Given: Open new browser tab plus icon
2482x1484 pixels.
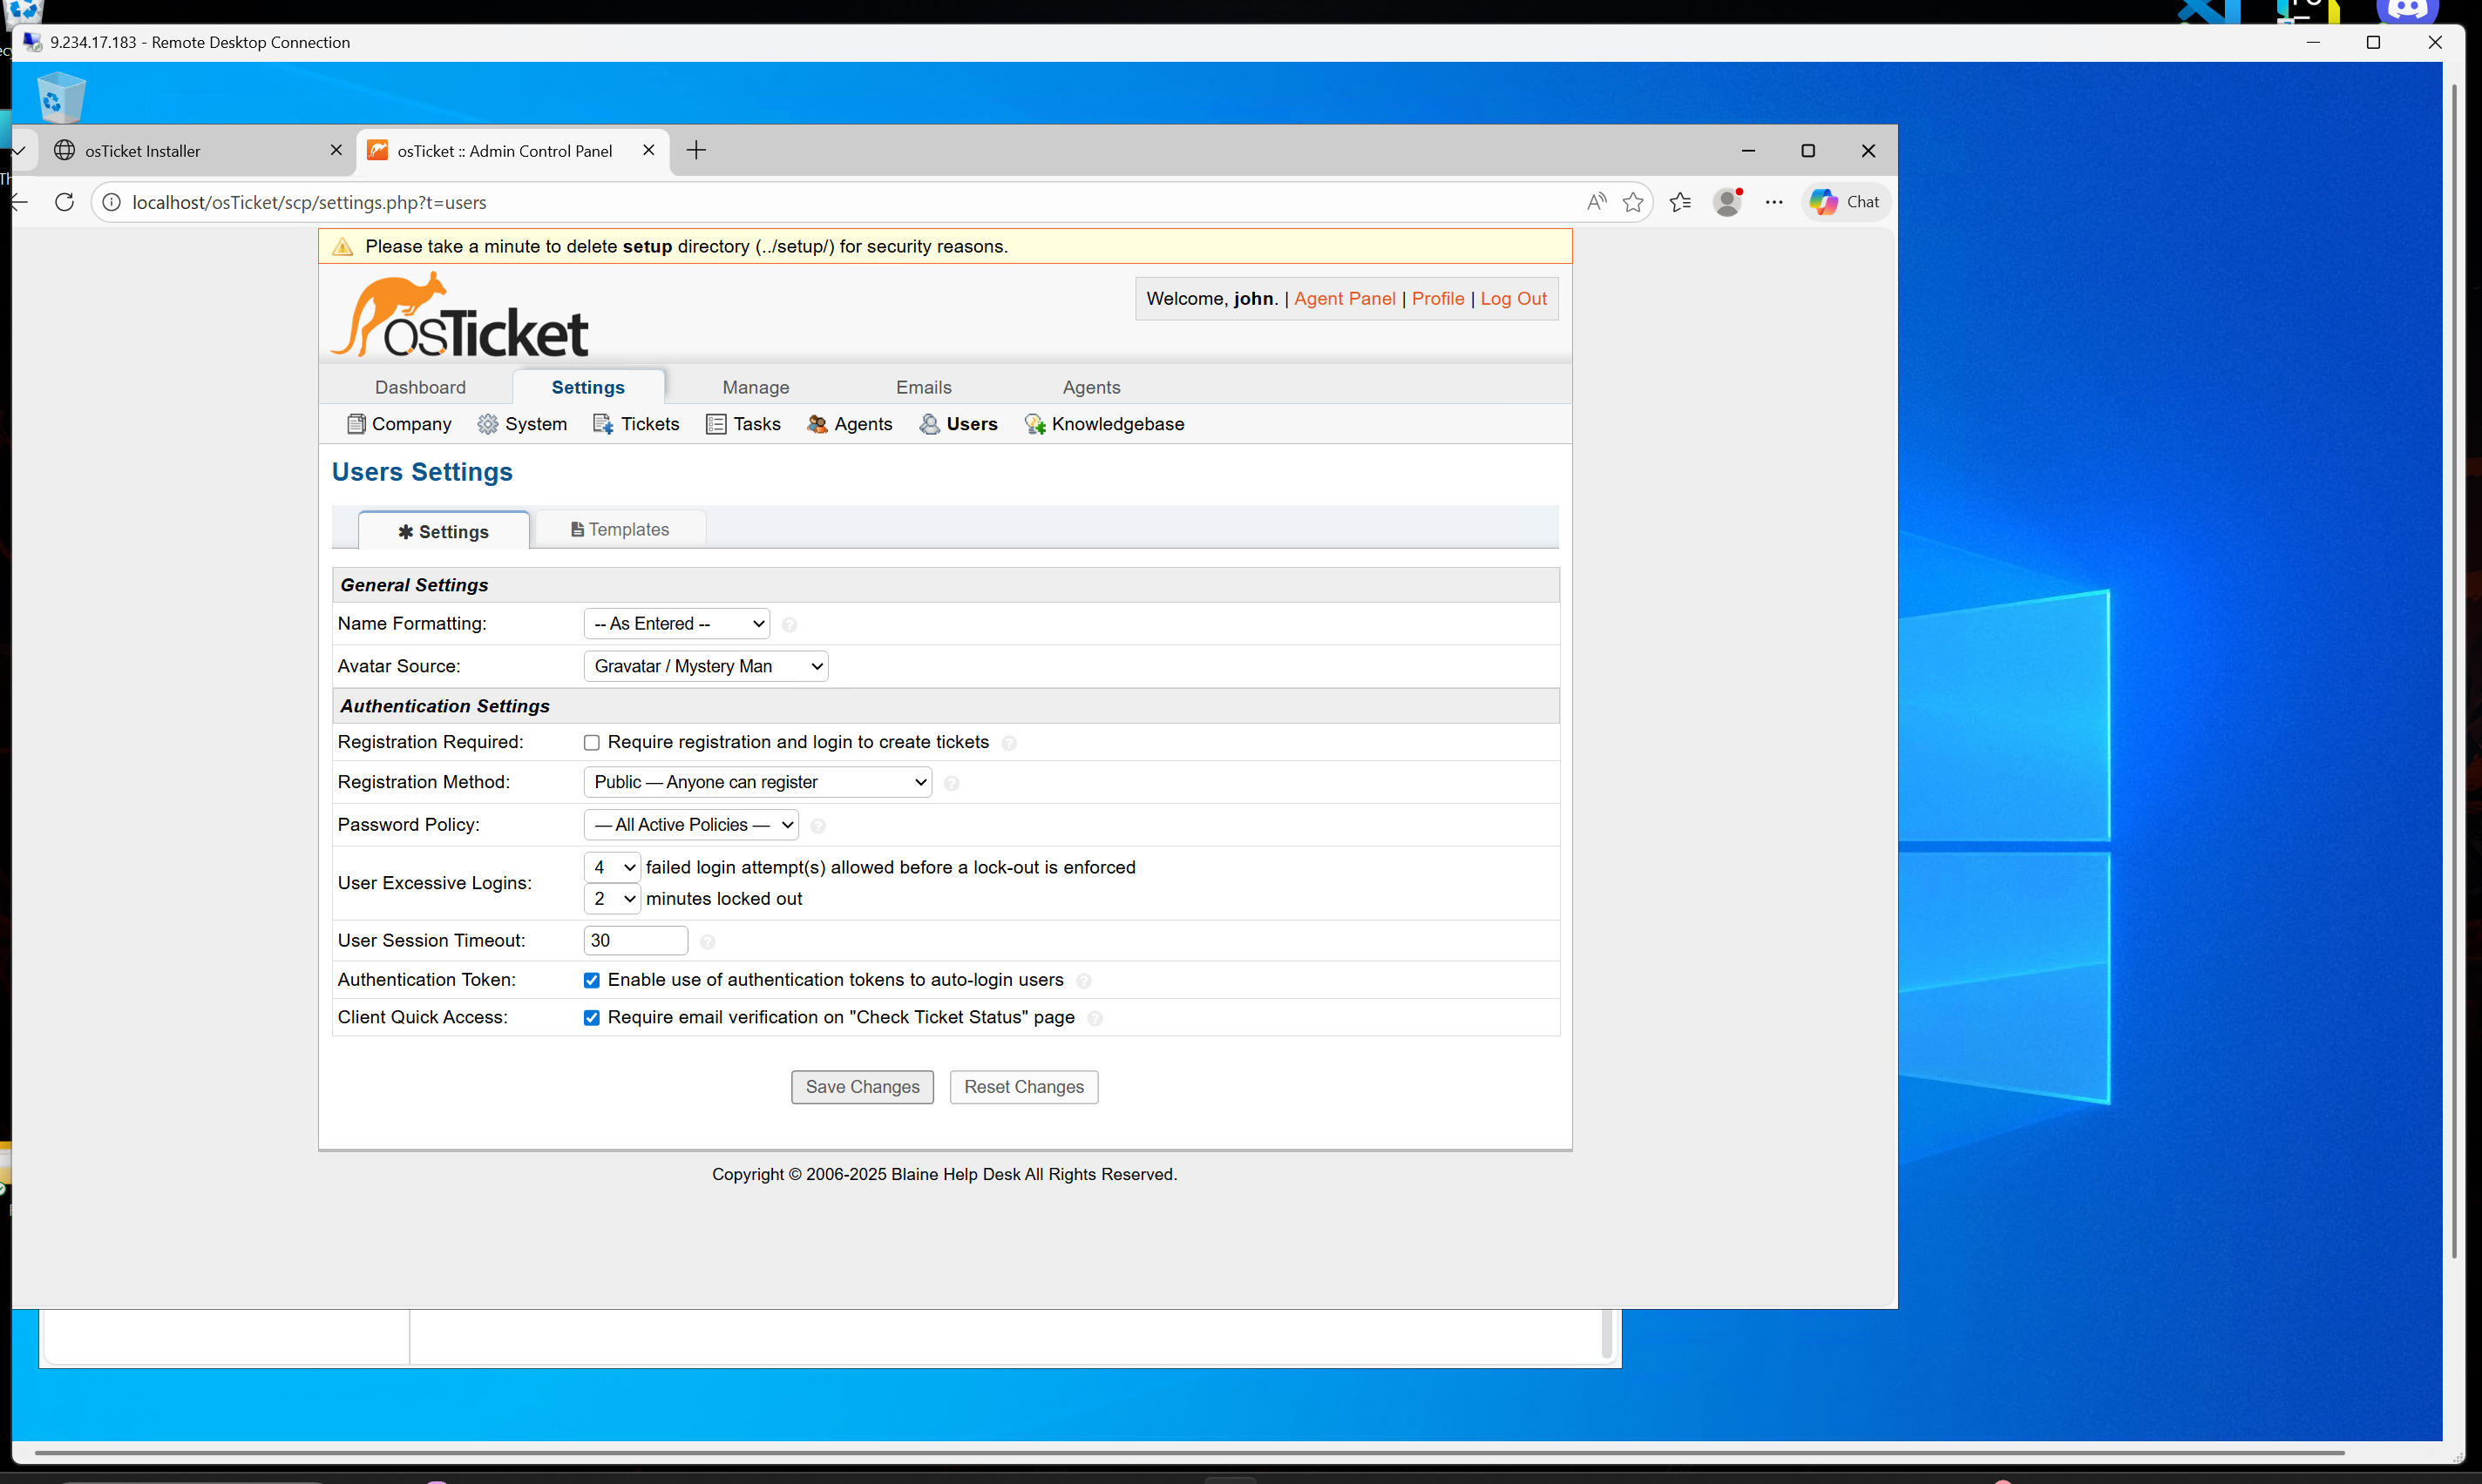Looking at the screenshot, I should click(696, 150).
